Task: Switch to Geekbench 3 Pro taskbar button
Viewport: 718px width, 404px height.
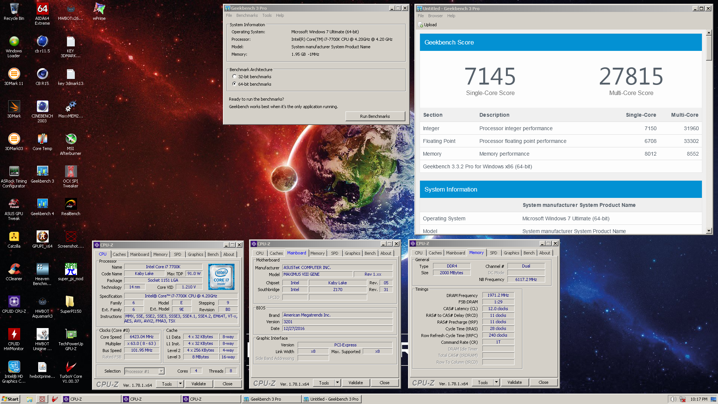Action: point(271,399)
